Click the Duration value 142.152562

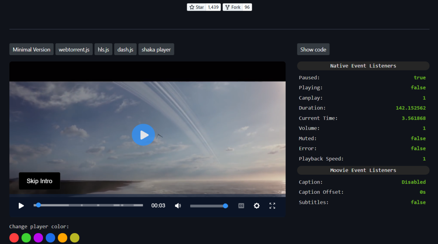(410, 108)
